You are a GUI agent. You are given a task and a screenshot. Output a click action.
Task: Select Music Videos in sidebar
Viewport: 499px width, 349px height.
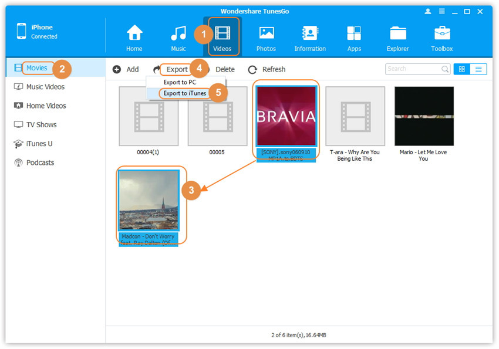pos(45,87)
